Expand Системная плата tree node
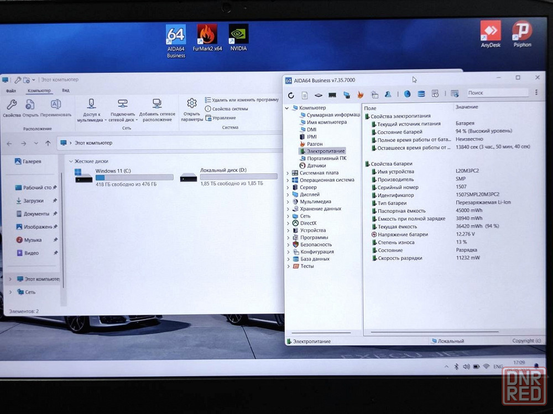This screenshot has width=553, height=414. point(288,173)
